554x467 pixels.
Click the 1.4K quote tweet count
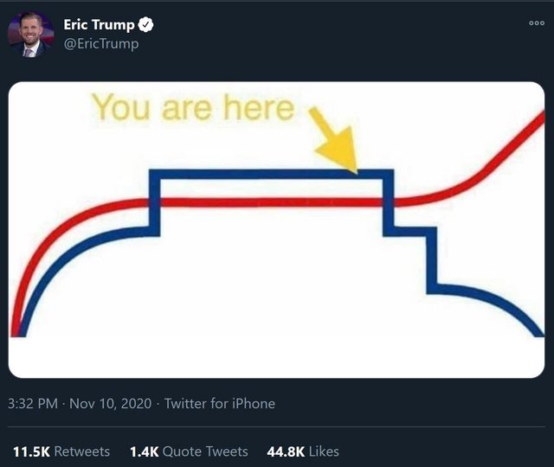[x=142, y=451]
